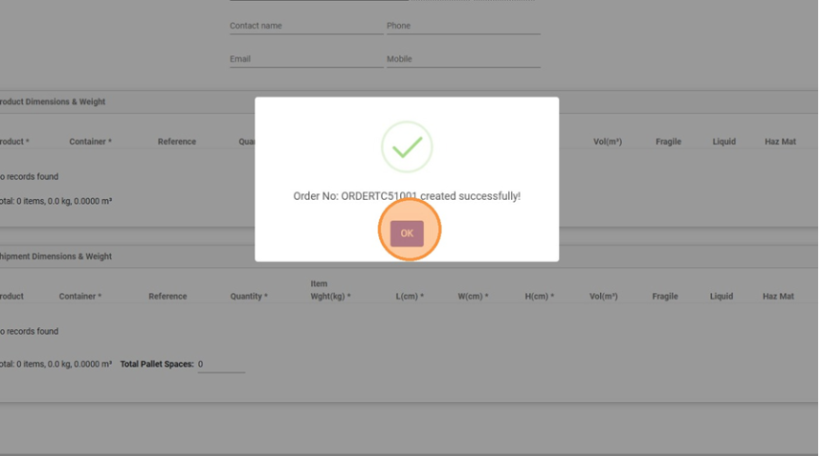Click Haz Mat column header in Product Dimensions table

click(779, 142)
